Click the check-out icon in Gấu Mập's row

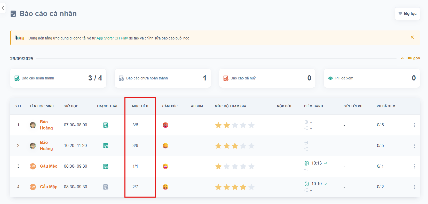point(306,190)
